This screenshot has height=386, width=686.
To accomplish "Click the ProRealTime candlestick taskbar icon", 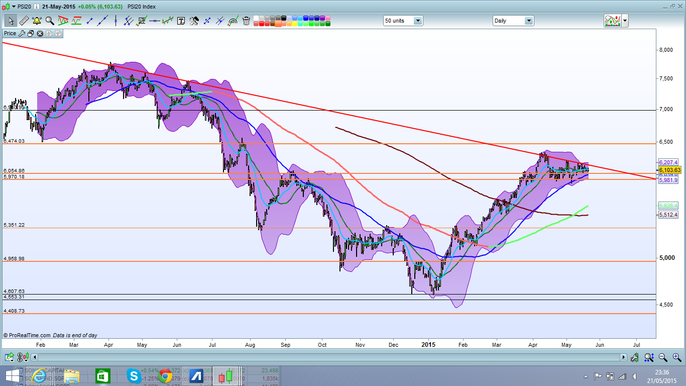I will coord(226,376).
